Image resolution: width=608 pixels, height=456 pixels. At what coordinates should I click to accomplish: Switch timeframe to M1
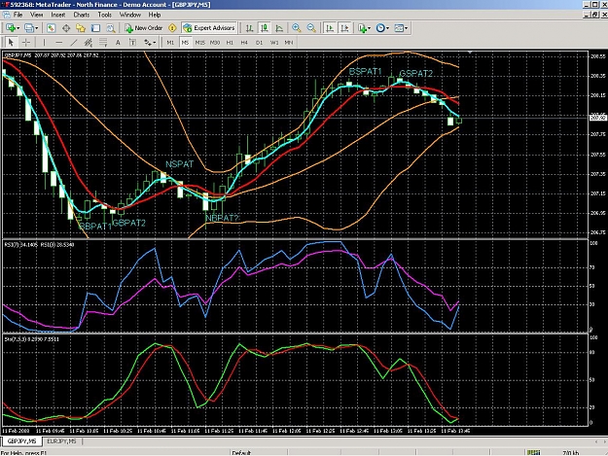[170, 42]
